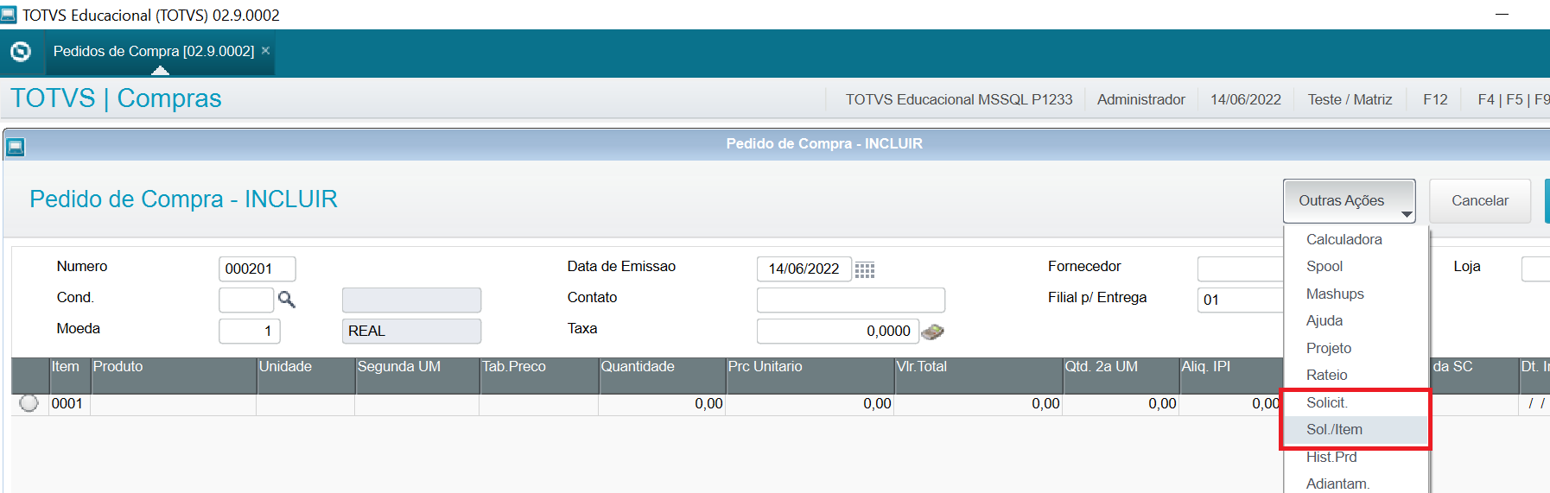
Task: Click the Moeda field with value 1
Action: (x=250, y=331)
